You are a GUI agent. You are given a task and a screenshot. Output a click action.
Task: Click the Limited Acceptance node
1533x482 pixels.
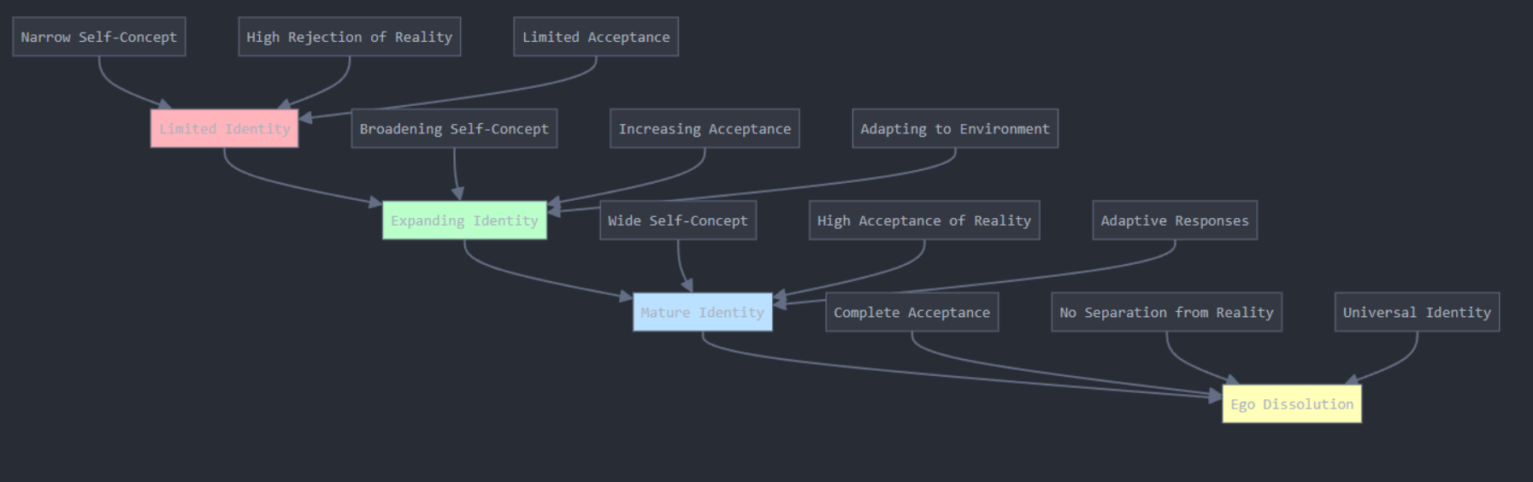(596, 37)
